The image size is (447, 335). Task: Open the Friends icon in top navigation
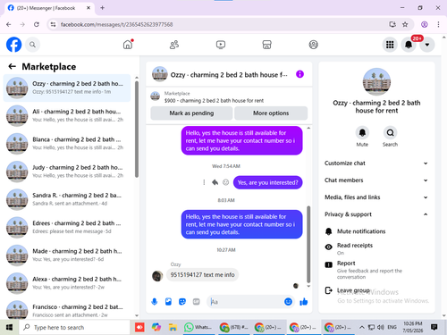[x=174, y=45]
